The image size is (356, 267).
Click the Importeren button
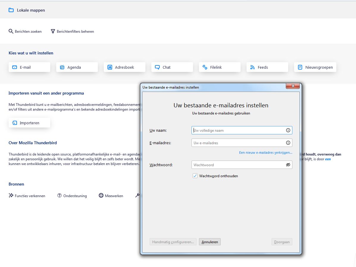point(29,123)
